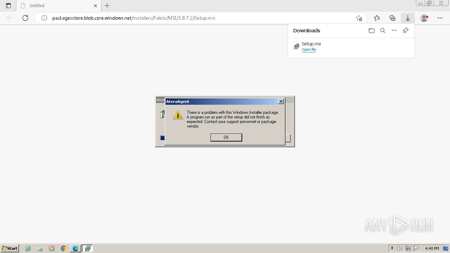Search downloads with the magnifier icon
The height and width of the screenshot is (253, 450).
click(x=383, y=31)
